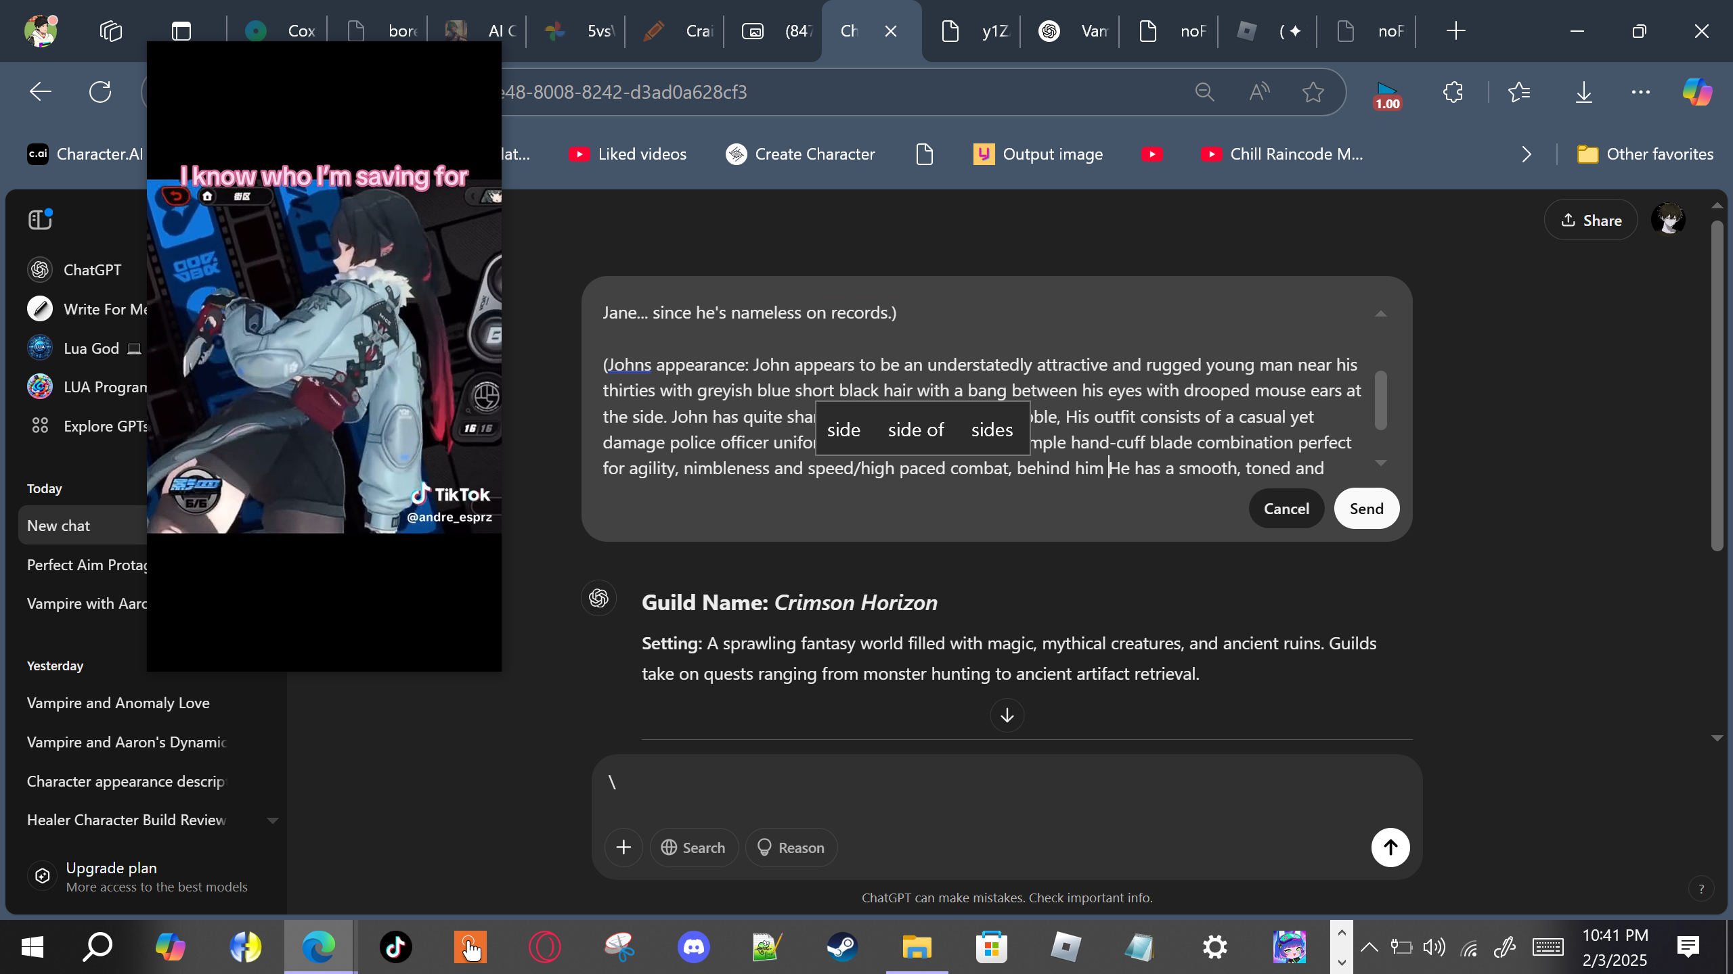Add page to favorites with star icon
1733x974 pixels.
point(1313,92)
